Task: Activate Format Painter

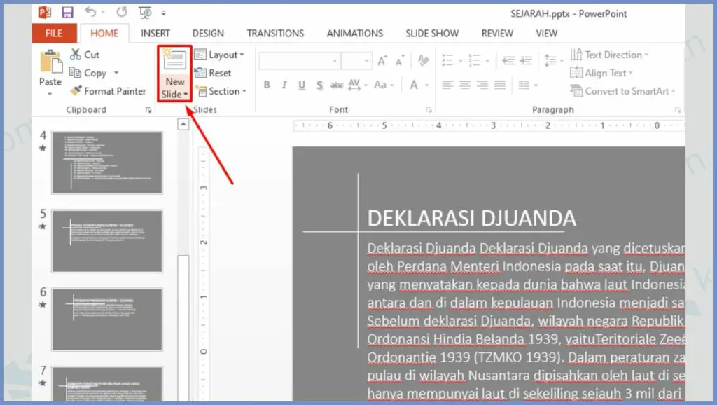Action: [x=108, y=91]
